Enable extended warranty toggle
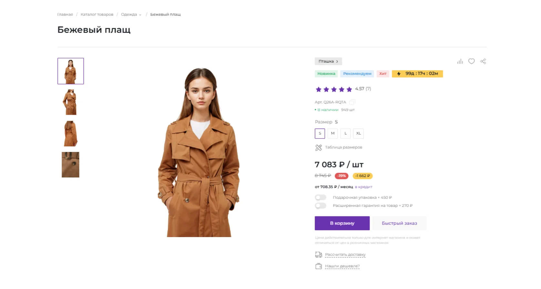The image size is (541, 289). (x=321, y=205)
